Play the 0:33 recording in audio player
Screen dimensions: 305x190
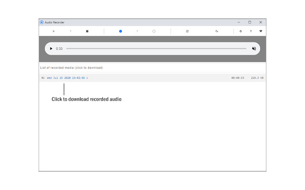point(51,48)
